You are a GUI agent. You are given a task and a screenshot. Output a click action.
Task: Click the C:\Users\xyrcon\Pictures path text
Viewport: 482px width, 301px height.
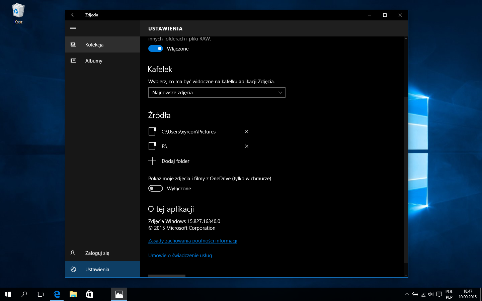[x=188, y=132]
